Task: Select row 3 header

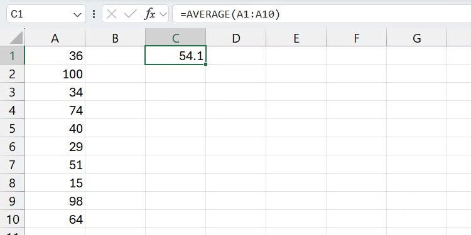Action: (13, 92)
